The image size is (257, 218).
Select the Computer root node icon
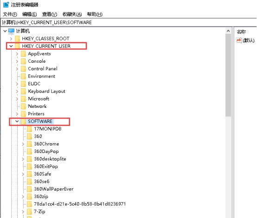tap(11, 31)
